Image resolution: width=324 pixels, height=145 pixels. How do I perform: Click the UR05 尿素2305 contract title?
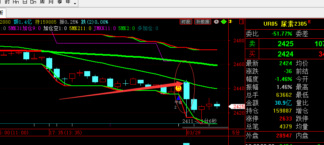[285, 24]
